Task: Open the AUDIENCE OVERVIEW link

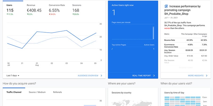Action: click(x=88, y=76)
